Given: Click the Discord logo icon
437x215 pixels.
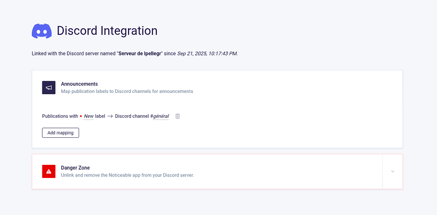Looking at the screenshot, I should click(42, 31).
